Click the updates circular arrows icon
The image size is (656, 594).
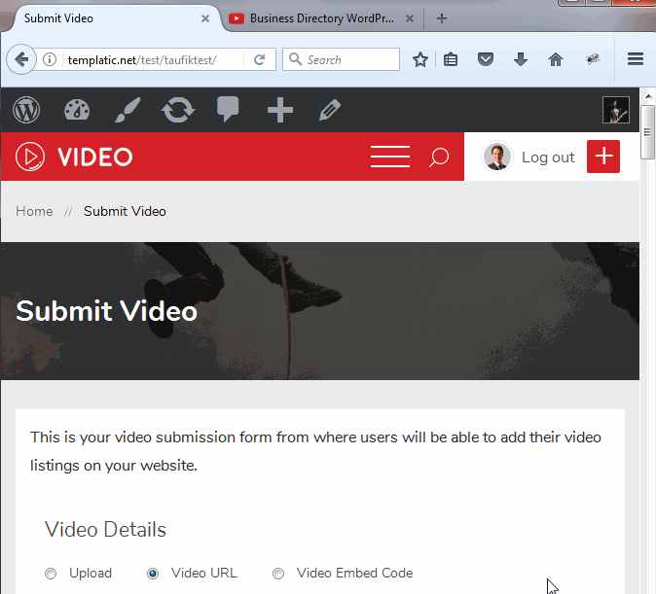178,110
